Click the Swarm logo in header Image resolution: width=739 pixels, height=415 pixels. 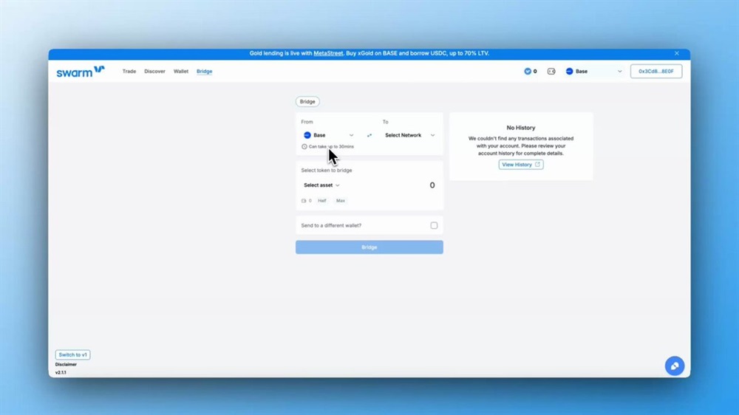[x=81, y=72]
